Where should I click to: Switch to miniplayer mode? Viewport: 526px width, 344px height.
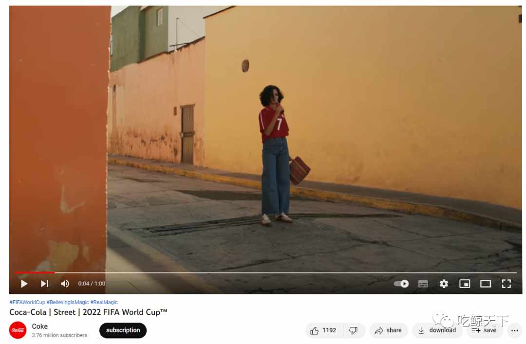465,284
